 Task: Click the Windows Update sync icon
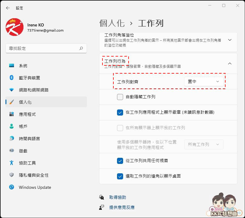pos(12,187)
